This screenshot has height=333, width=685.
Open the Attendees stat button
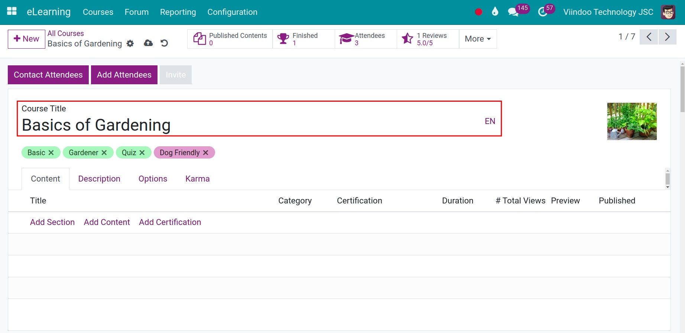[x=366, y=39]
